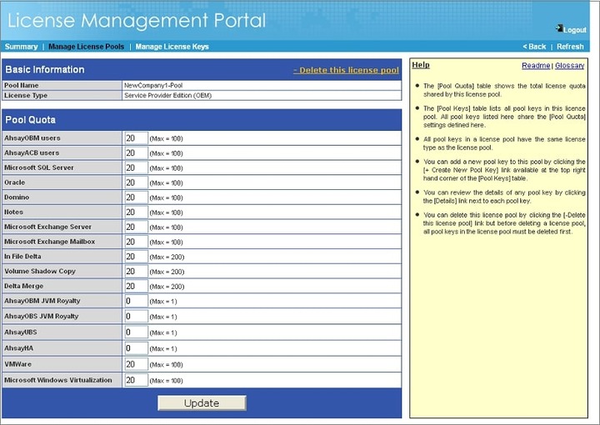Focus the Microsoft SQL Server quota field
600x425 pixels.
(136, 168)
